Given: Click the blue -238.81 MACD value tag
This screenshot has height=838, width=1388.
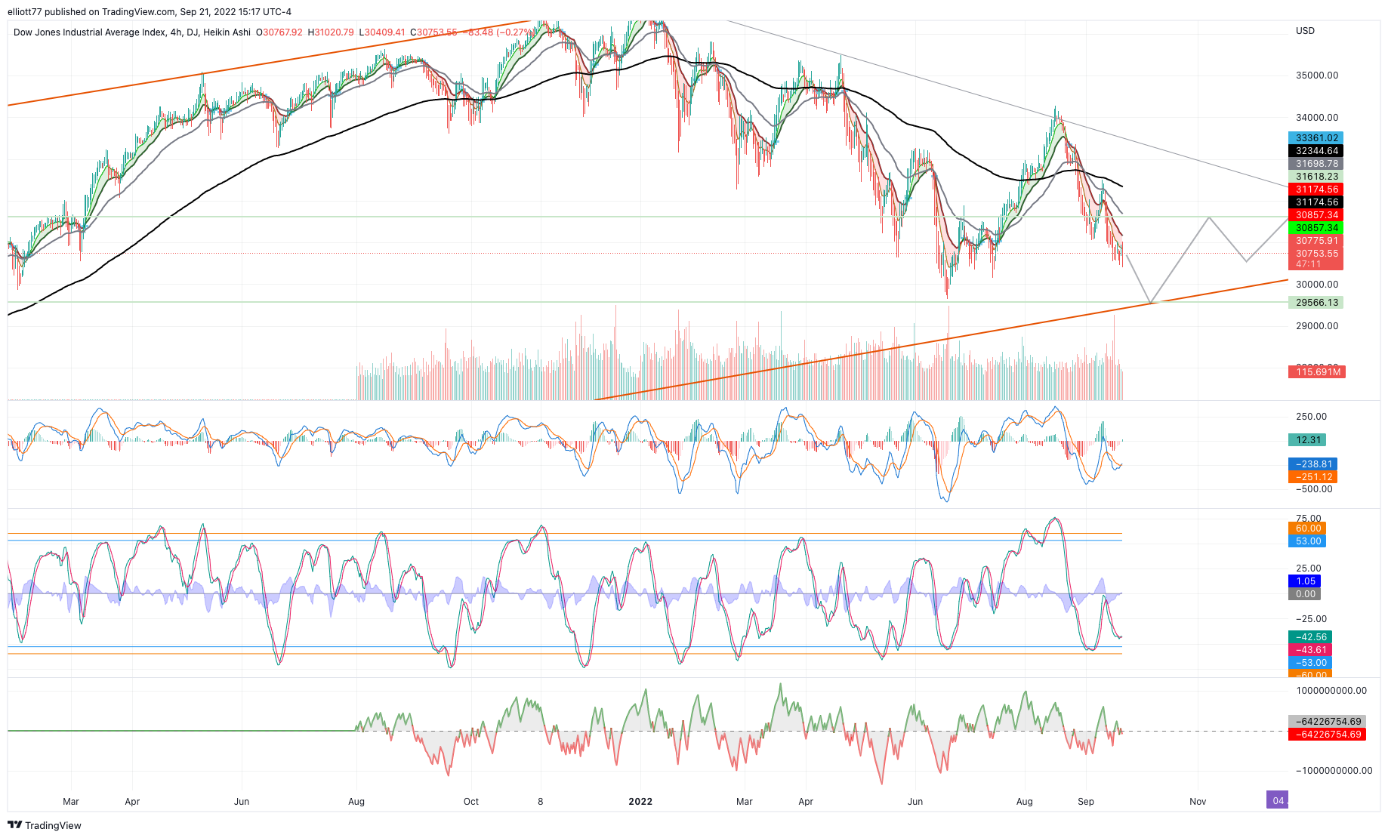Looking at the screenshot, I should [1312, 464].
